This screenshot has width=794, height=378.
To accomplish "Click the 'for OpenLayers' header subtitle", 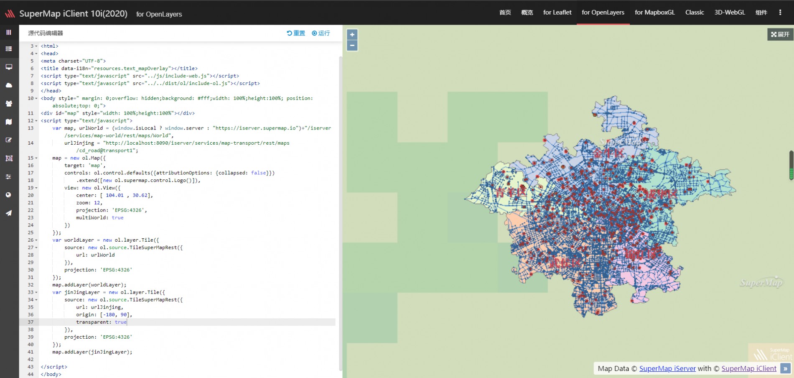I will click(159, 14).
